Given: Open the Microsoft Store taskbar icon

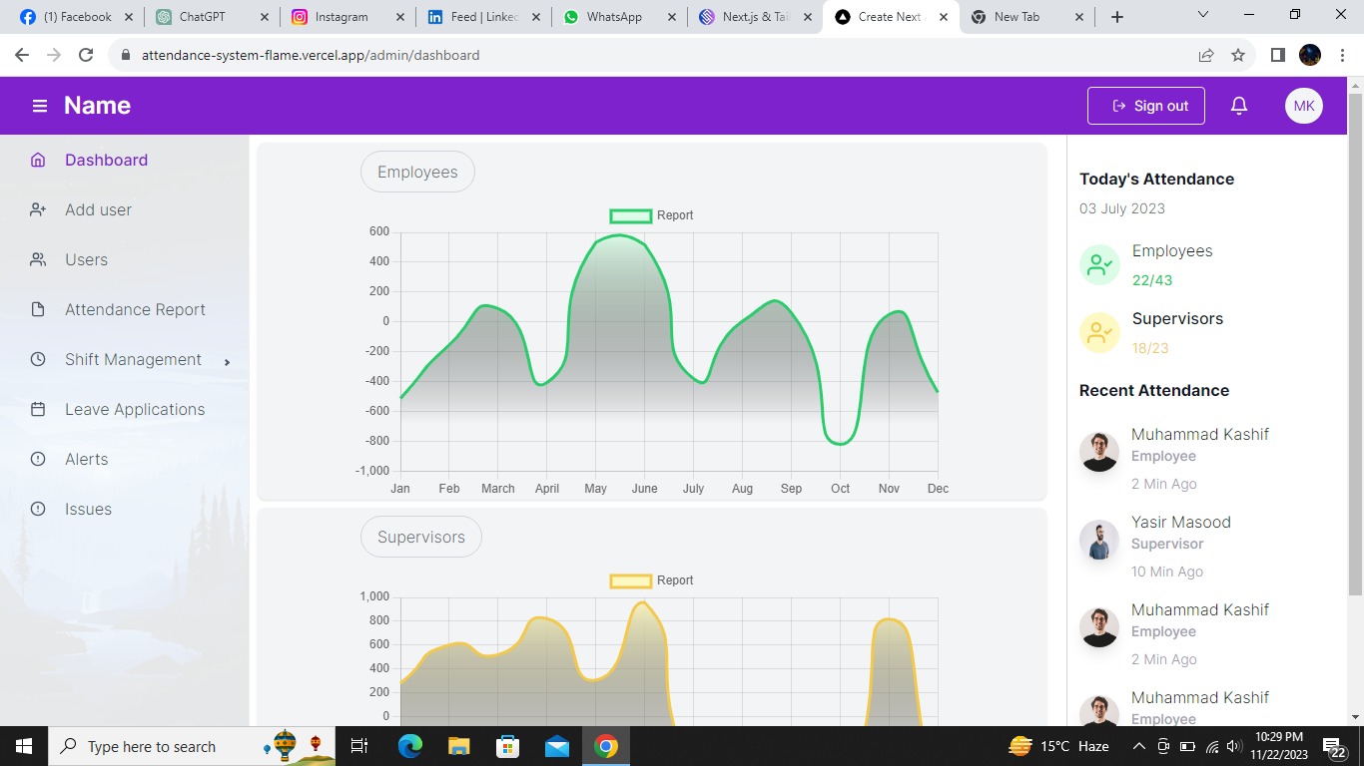Looking at the screenshot, I should point(508,746).
